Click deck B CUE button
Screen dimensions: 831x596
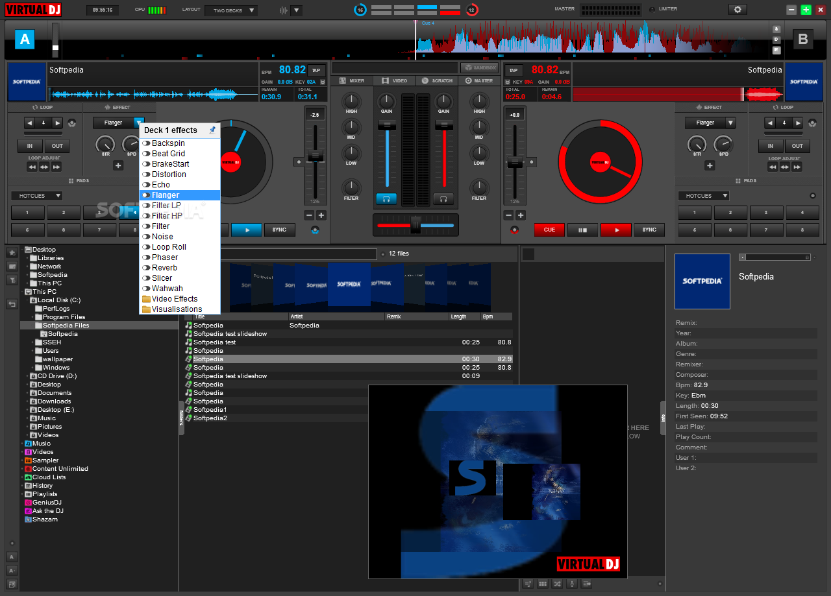tap(549, 230)
